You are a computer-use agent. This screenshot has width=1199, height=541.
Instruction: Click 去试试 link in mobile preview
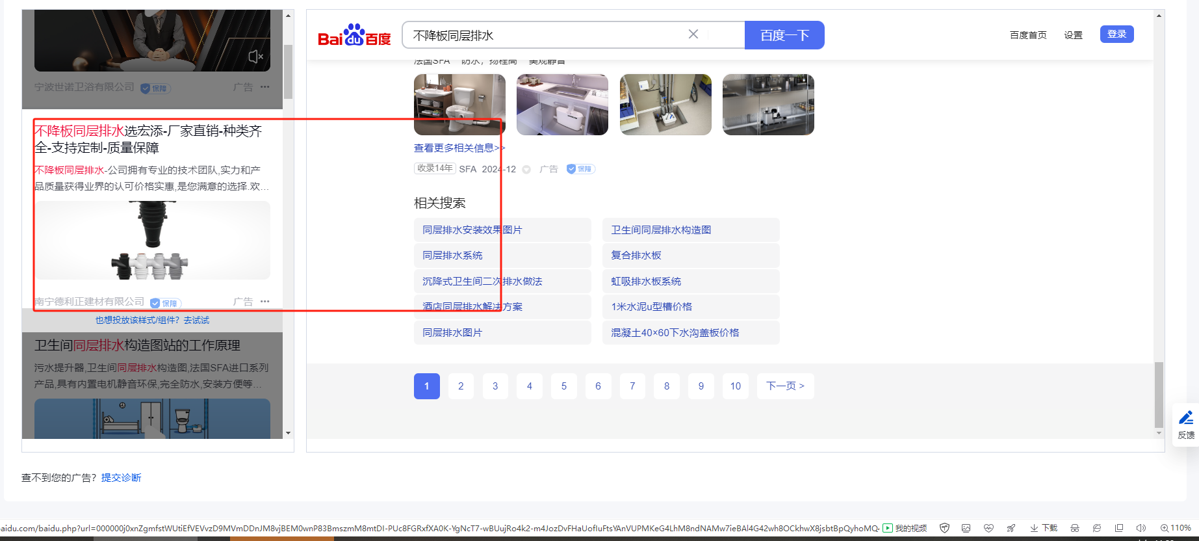(196, 320)
